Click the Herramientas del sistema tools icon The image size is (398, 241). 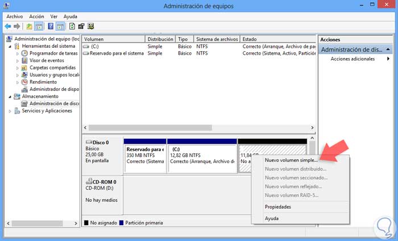coord(16,46)
